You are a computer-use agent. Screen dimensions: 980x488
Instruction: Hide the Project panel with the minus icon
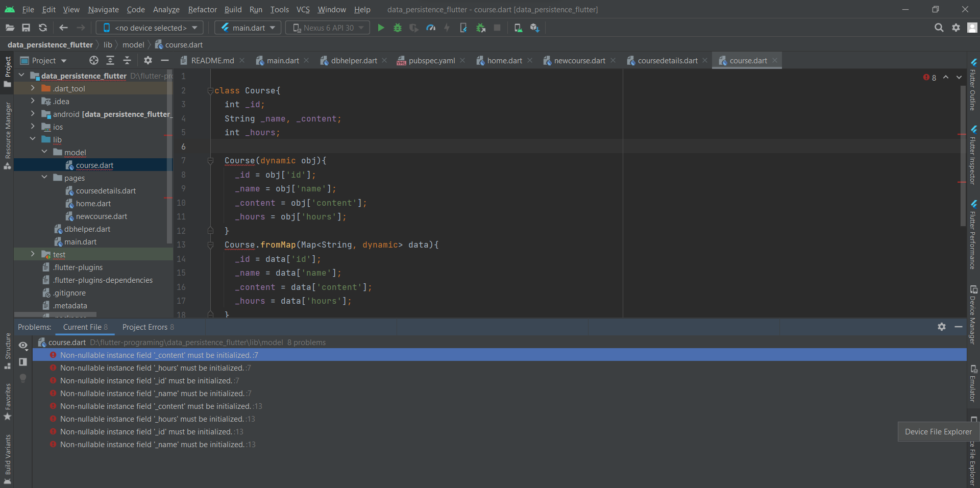[164, 60]
